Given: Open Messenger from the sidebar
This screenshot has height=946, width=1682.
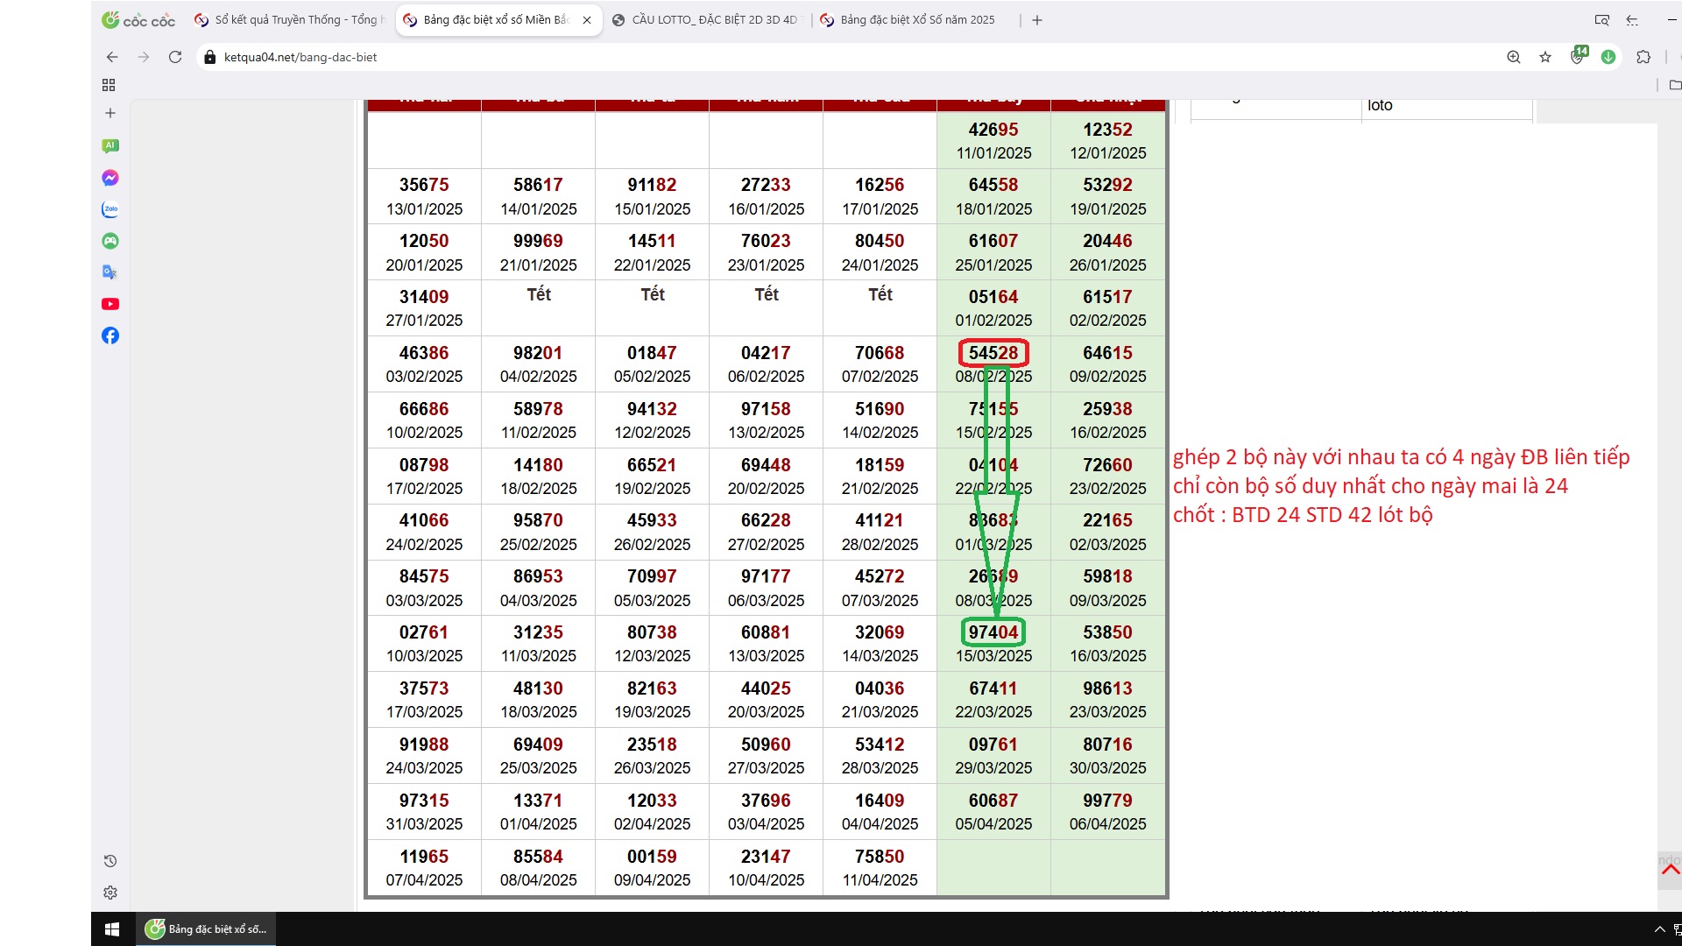Looking at the screenshot, I should click(x=110, y=178).
